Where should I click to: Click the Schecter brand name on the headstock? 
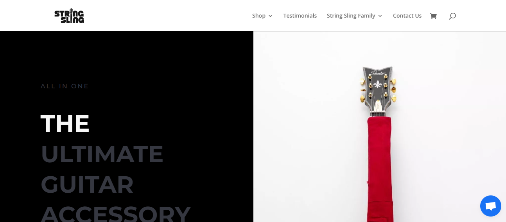(x=378, y=73)
